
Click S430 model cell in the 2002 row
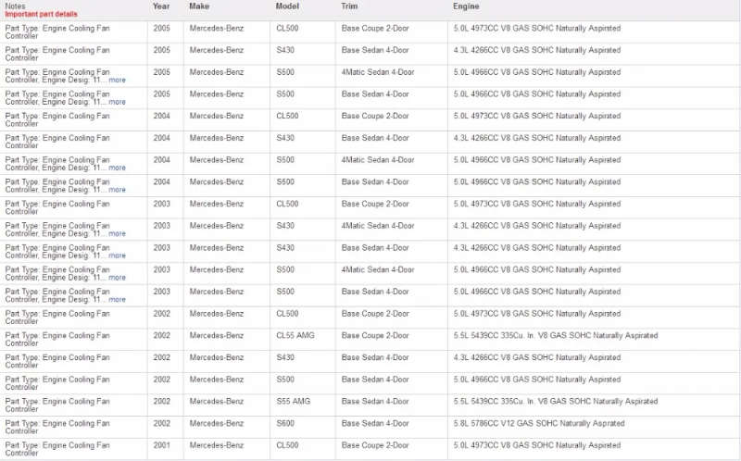pos(285,357)
